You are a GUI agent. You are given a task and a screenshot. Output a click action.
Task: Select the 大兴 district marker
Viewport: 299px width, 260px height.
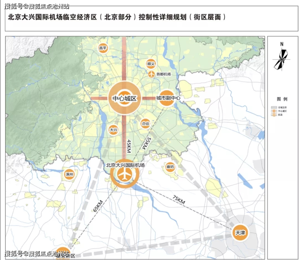(114, 130)
